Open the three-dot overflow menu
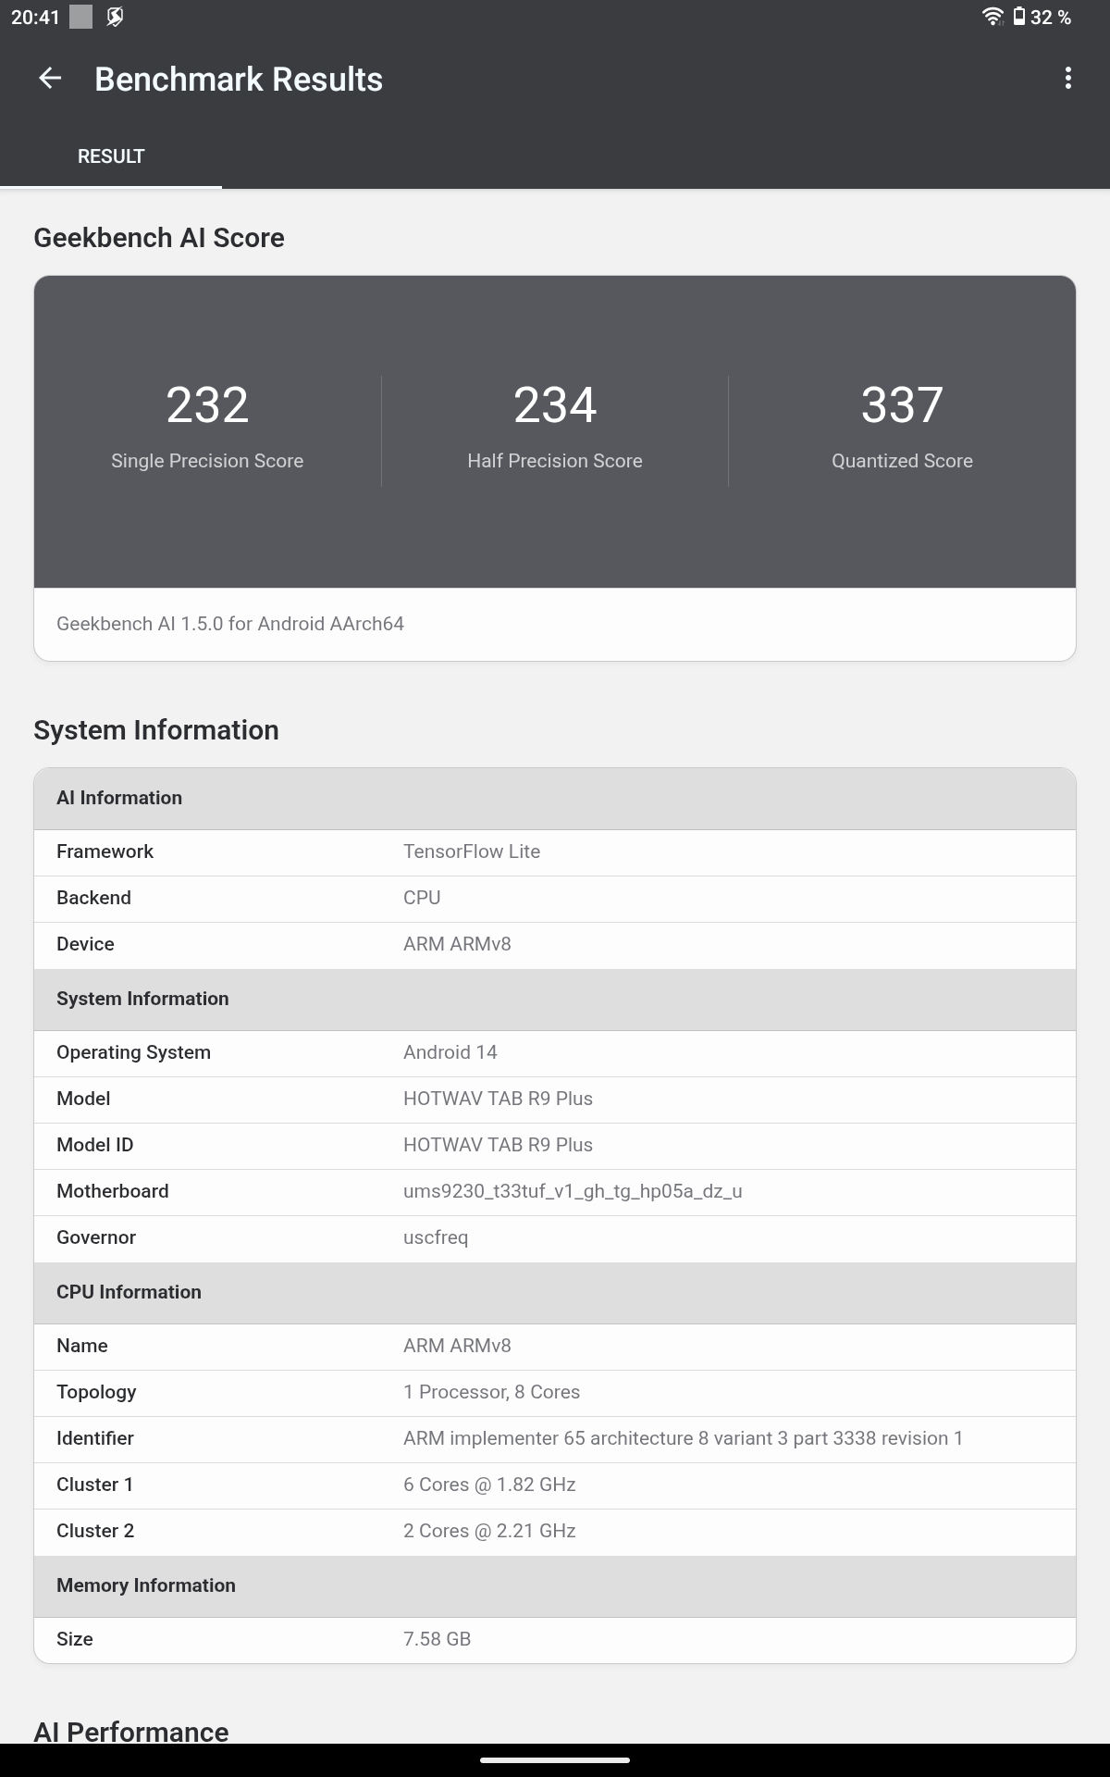The width and height of the screenshot is (1110, 1777). pos(1068,79)
